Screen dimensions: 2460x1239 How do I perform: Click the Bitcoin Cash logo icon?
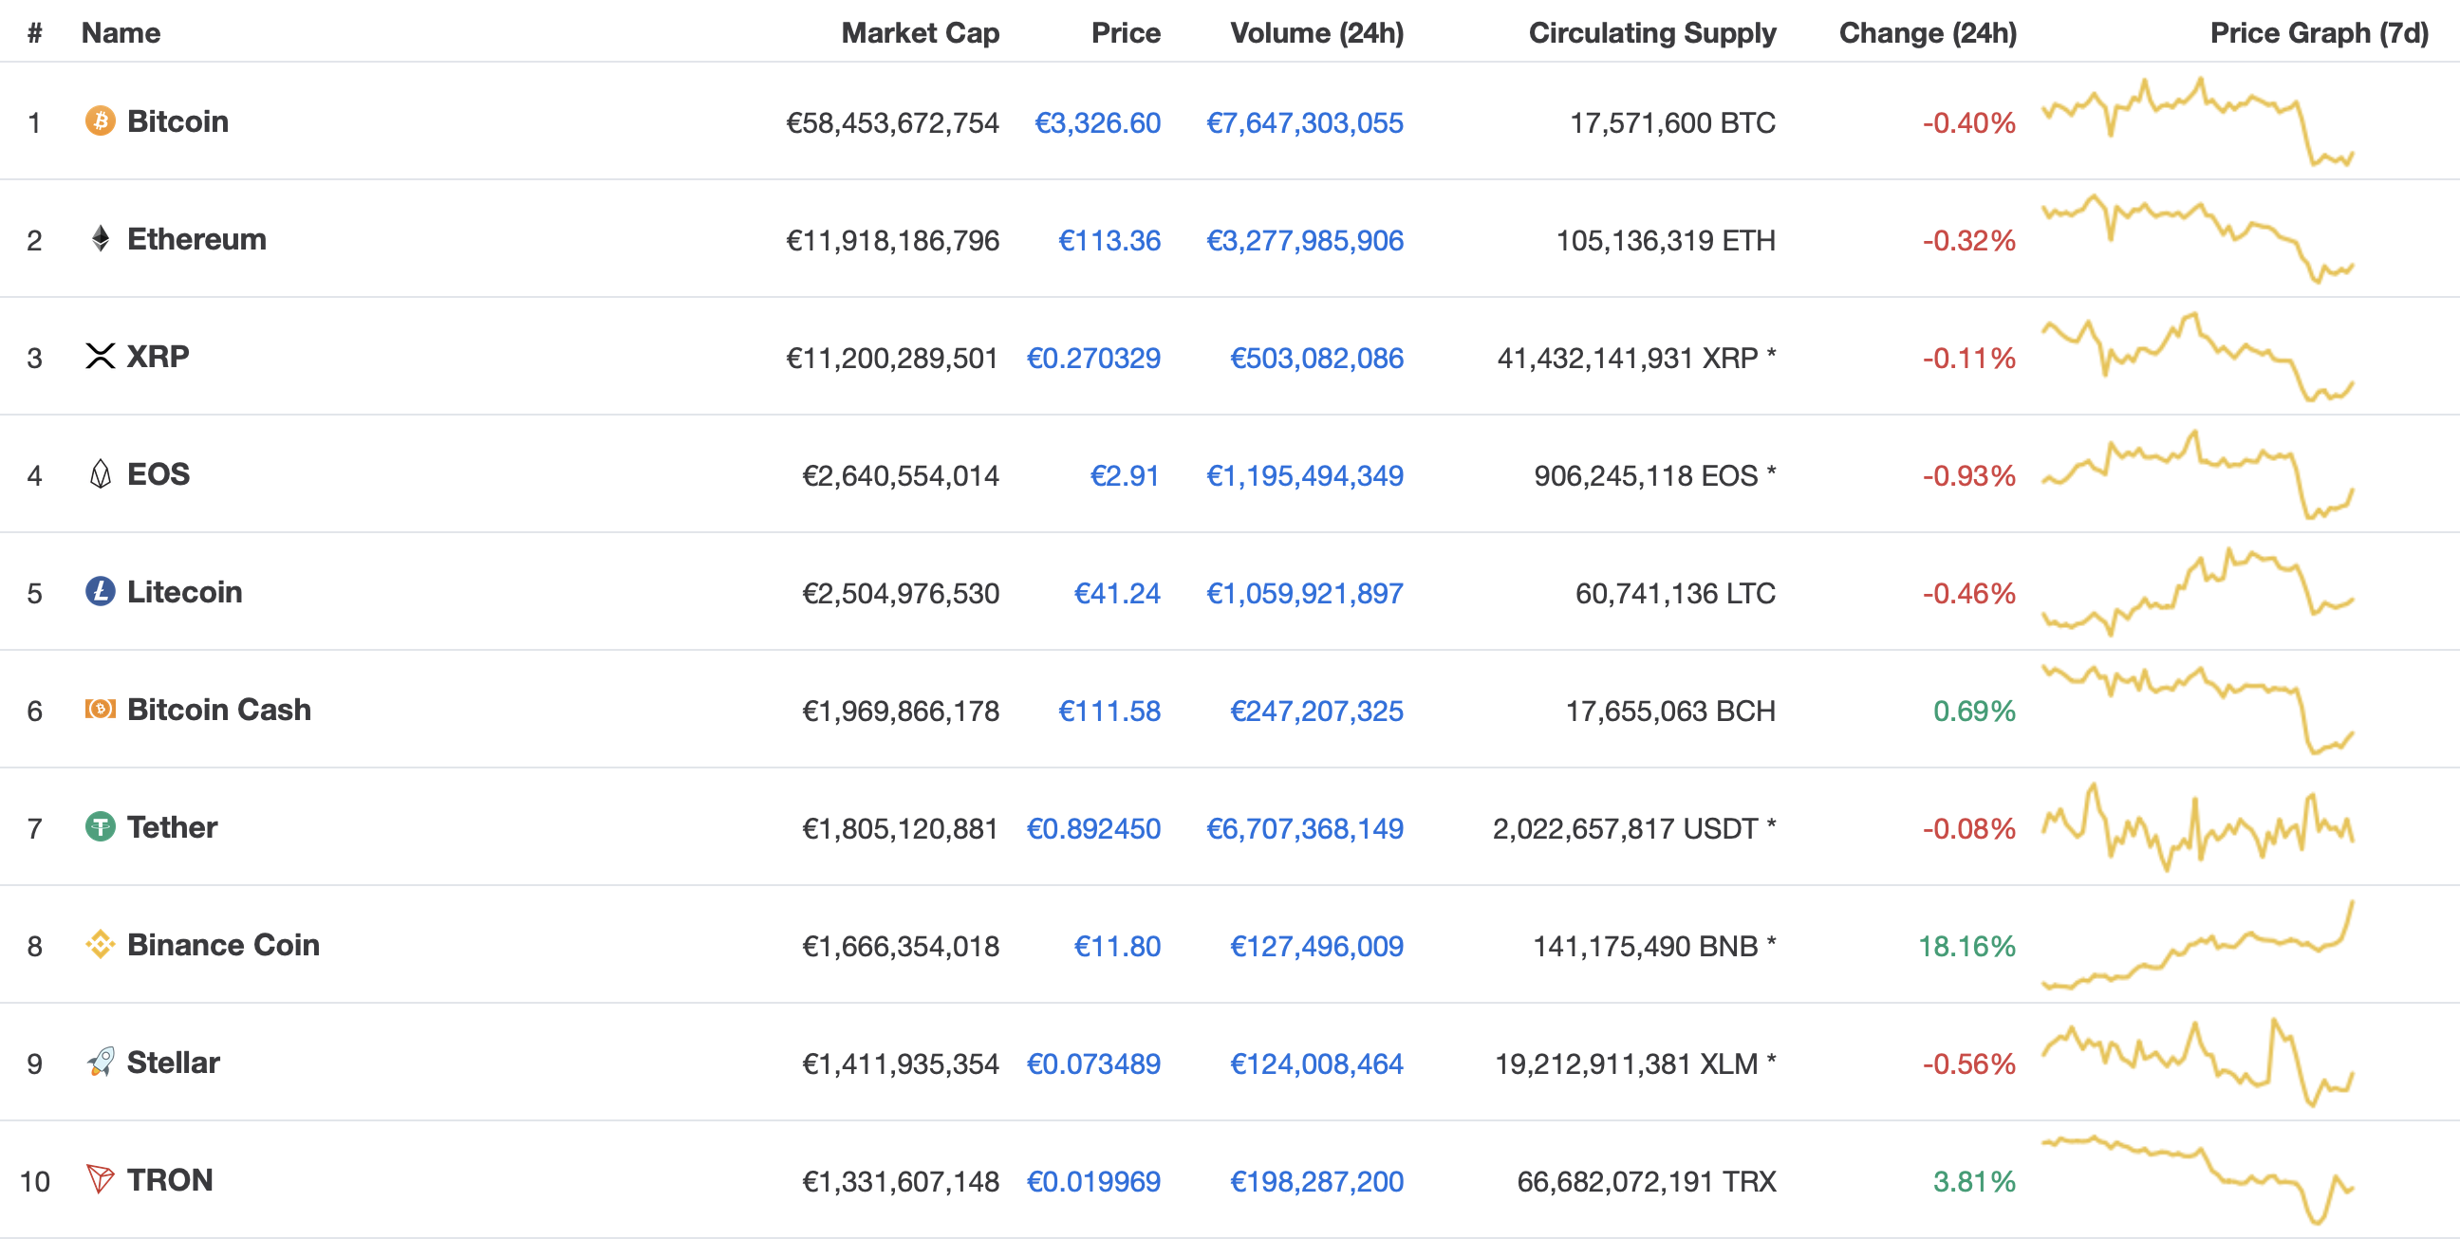click(x=101, y=710)
